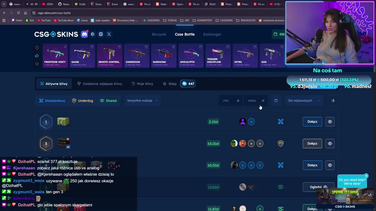The width and height of the screenshot is (376, 211).
Task: Open the Skrzynki tab
Action: pyautogui.click(x=159, y=34)
